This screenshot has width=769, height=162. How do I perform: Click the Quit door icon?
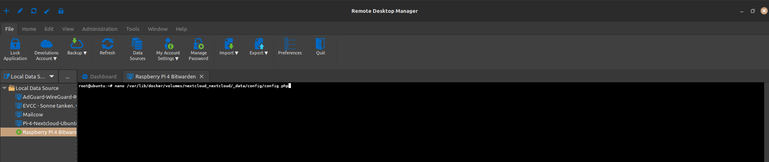coord(320,44)
